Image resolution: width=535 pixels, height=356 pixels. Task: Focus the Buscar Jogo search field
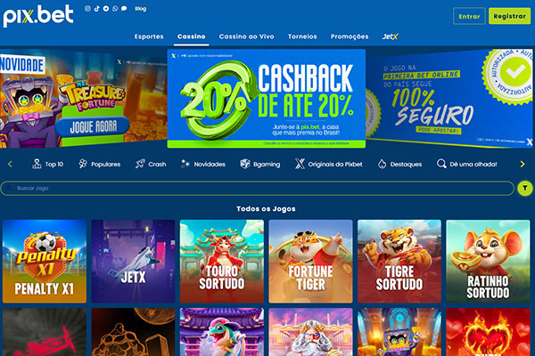click(258, 188)
